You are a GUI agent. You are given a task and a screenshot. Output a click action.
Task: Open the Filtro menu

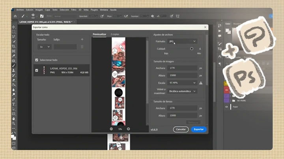pyautogui.click(x=73, y=10)
